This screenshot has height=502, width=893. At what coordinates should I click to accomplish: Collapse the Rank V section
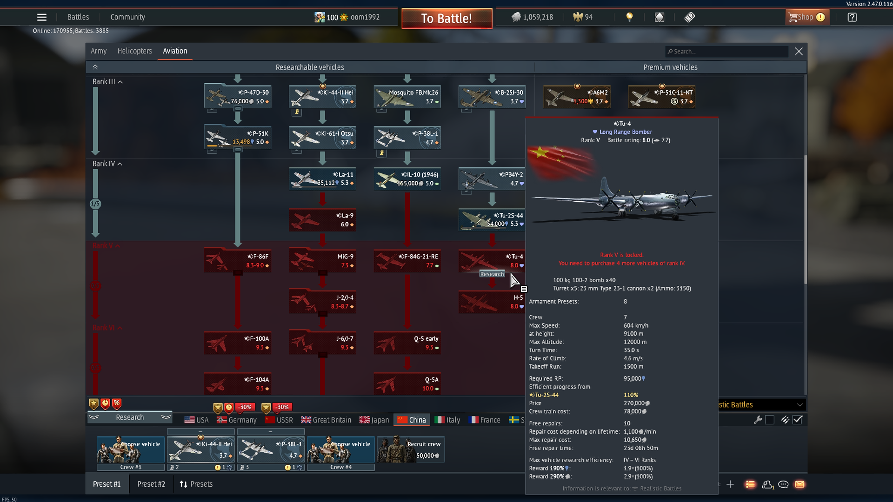click(x=107, y=246)
